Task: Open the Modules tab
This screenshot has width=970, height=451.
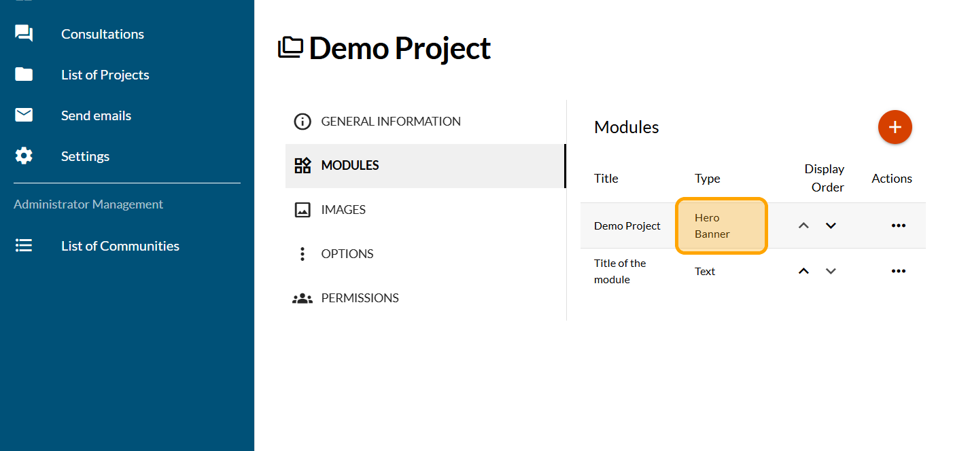Action: click(x=350, y=166)
